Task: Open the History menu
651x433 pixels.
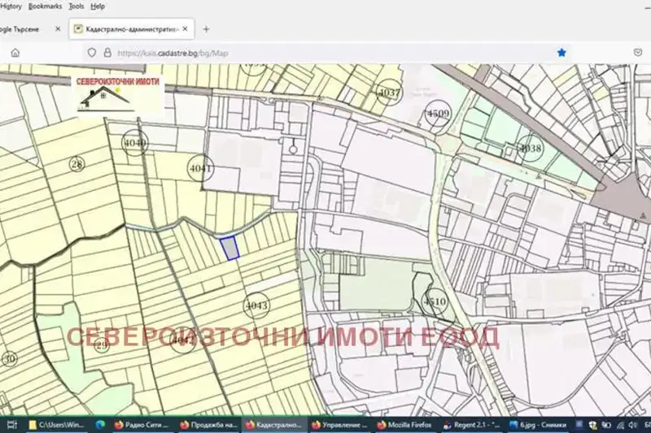Action: pos(11,6)
